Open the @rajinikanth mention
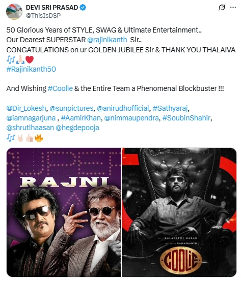Viewport: 241px width, 281px height. pyautogui.click(x=107, y=40)
